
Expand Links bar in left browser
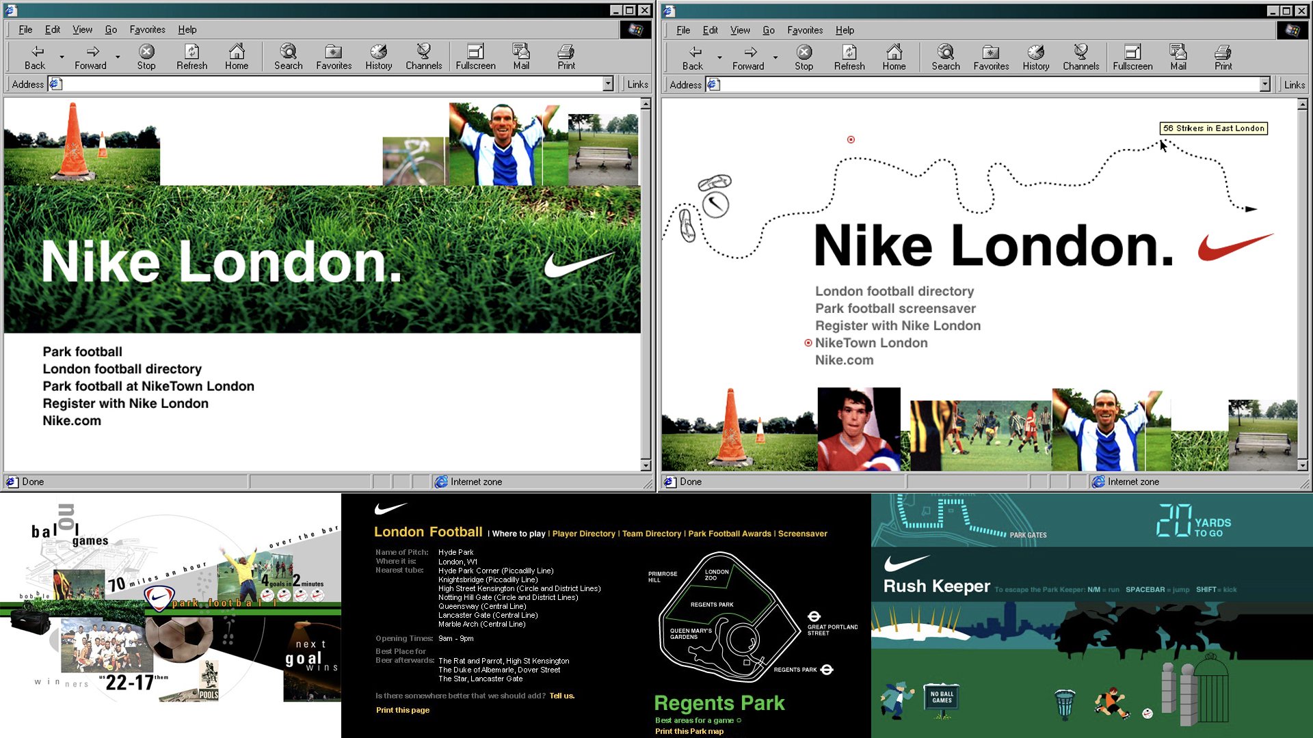click(x=637, y=84)
